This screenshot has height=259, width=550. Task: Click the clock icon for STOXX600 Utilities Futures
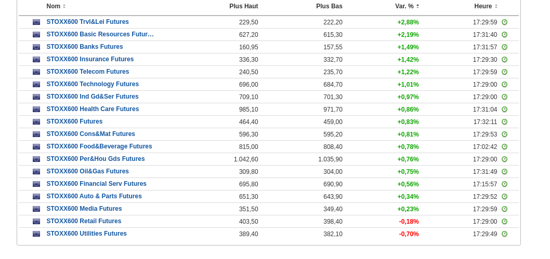tap(504, 234)
